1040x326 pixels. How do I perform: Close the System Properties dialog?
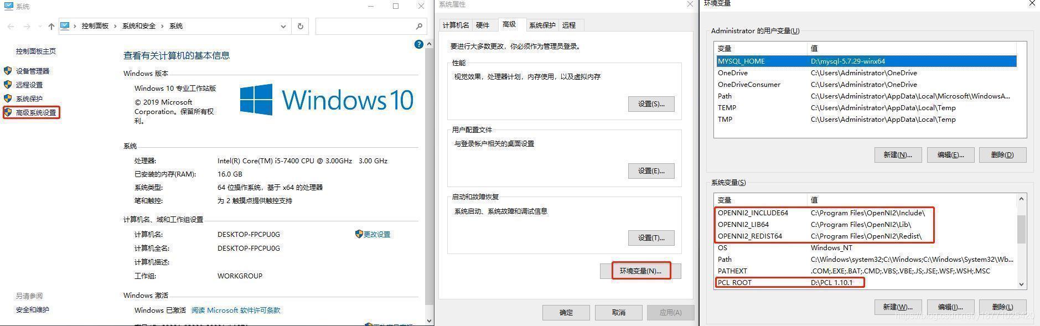(x=690, y=4)
